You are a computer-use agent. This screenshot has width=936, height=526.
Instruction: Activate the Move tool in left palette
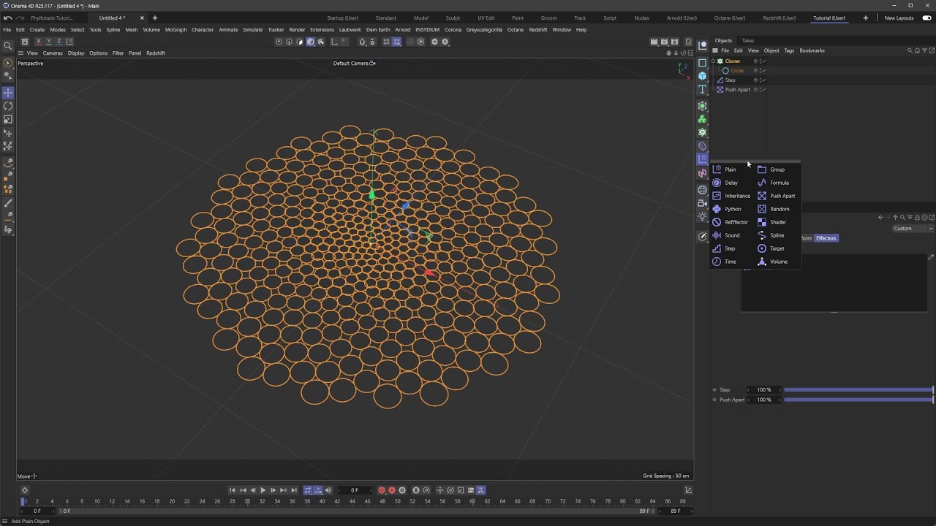(8, 93)
